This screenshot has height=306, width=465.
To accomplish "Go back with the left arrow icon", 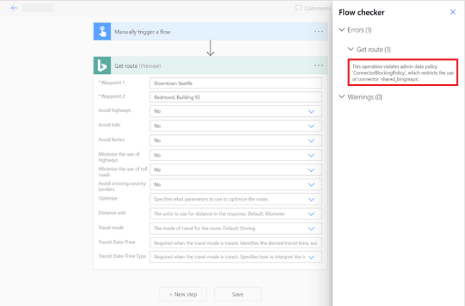I will (14, 8).
